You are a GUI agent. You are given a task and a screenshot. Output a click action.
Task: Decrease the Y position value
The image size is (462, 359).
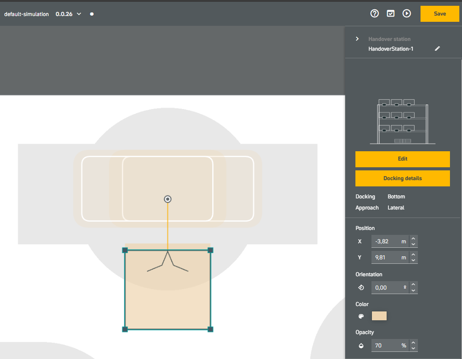413,261
